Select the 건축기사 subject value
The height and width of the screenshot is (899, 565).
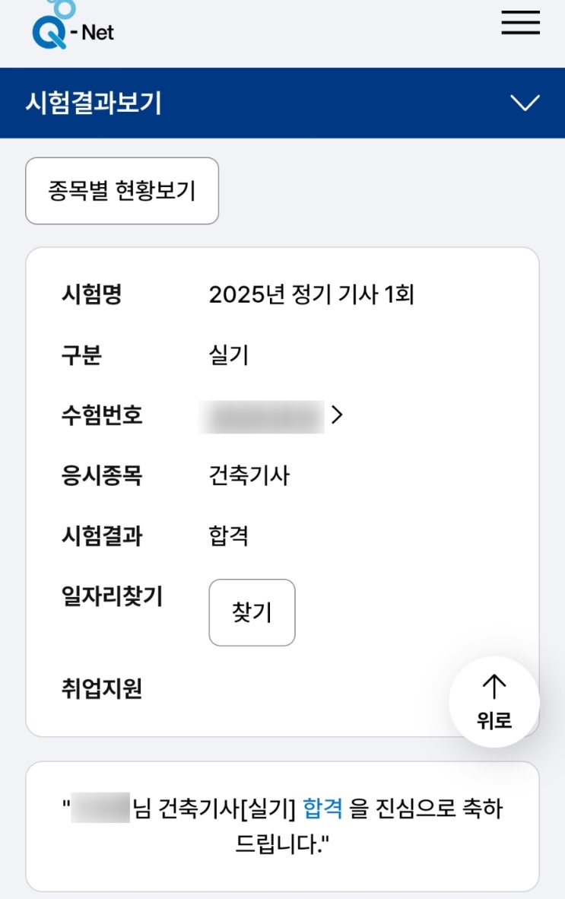point(249,476)
